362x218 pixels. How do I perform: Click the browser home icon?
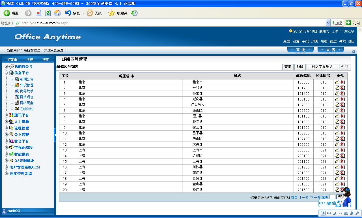point(57,13)
